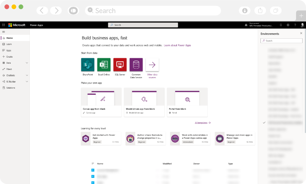
Task: Sort apps by Owner column
Action: (196, 164)
